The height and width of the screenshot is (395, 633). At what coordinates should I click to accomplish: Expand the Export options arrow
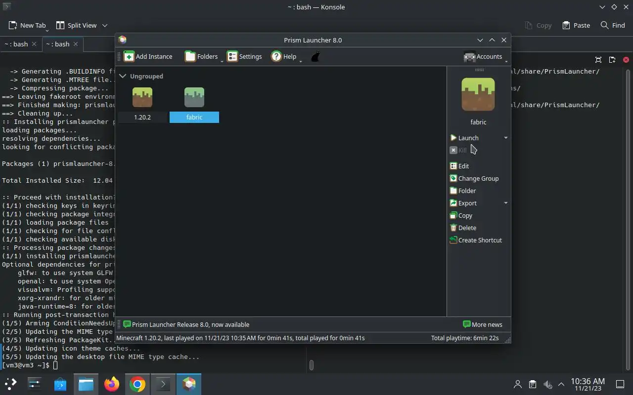[505, 203]
